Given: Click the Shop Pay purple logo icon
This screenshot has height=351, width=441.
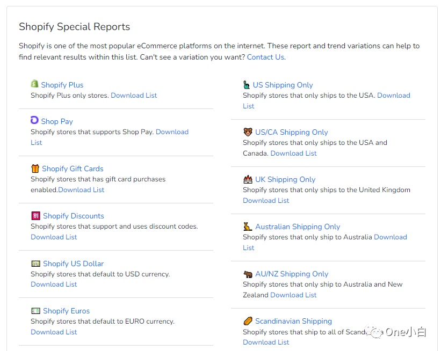Looking at the screenshot, I should tap(34, 120).
